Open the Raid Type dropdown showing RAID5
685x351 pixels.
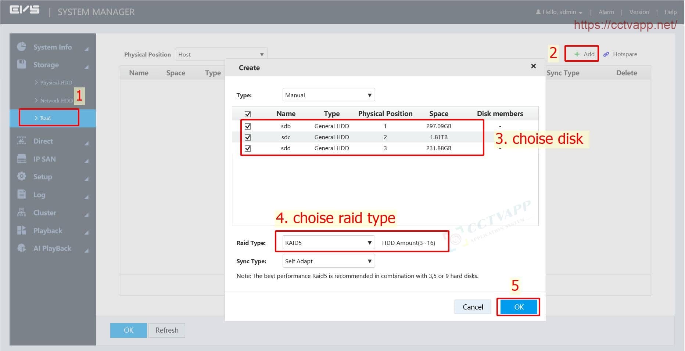(x=328, y=243)
